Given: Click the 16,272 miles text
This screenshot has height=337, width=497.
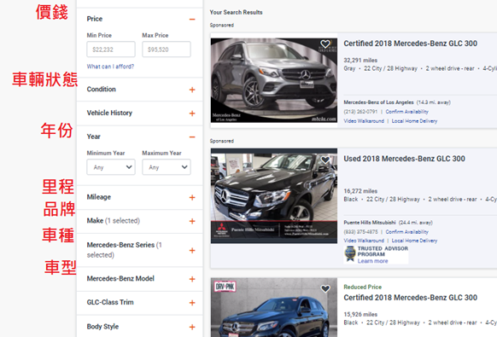Looking at the screenshot, I should (360, 191).
